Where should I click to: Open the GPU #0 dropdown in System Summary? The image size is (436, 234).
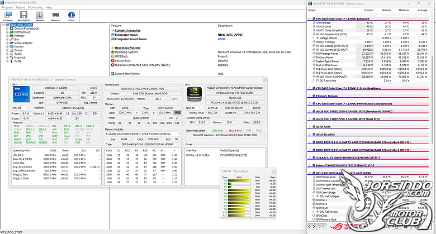[193, 108]
